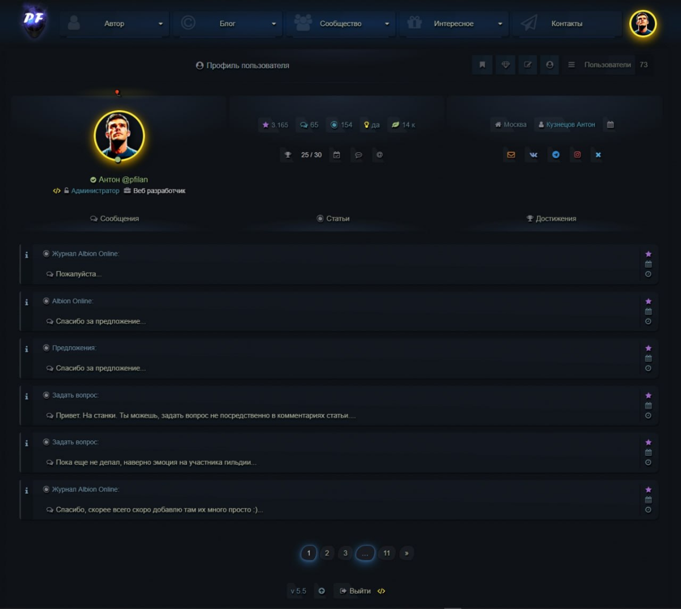Click the trophy 25 / 30 achievements badge
This screenshot has height=609, width=681.
303,155
